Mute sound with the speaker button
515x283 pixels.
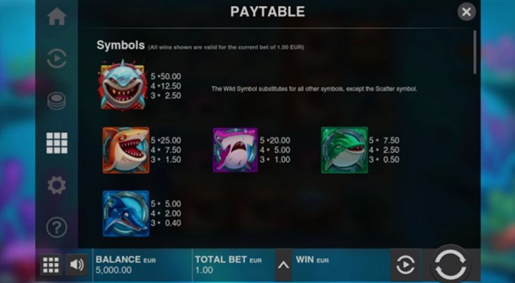pyautogui.click(x=77, y=264)
